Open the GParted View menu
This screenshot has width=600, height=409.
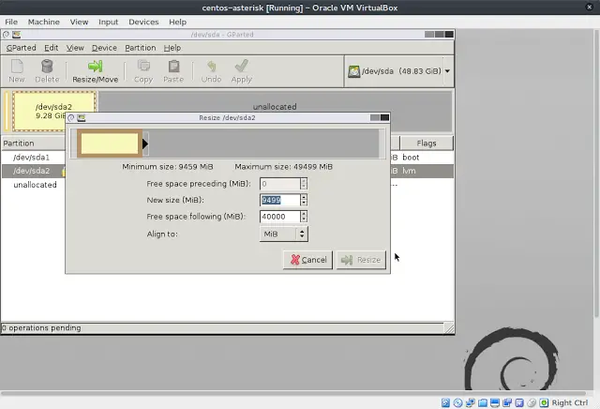[x=75, y=48]
